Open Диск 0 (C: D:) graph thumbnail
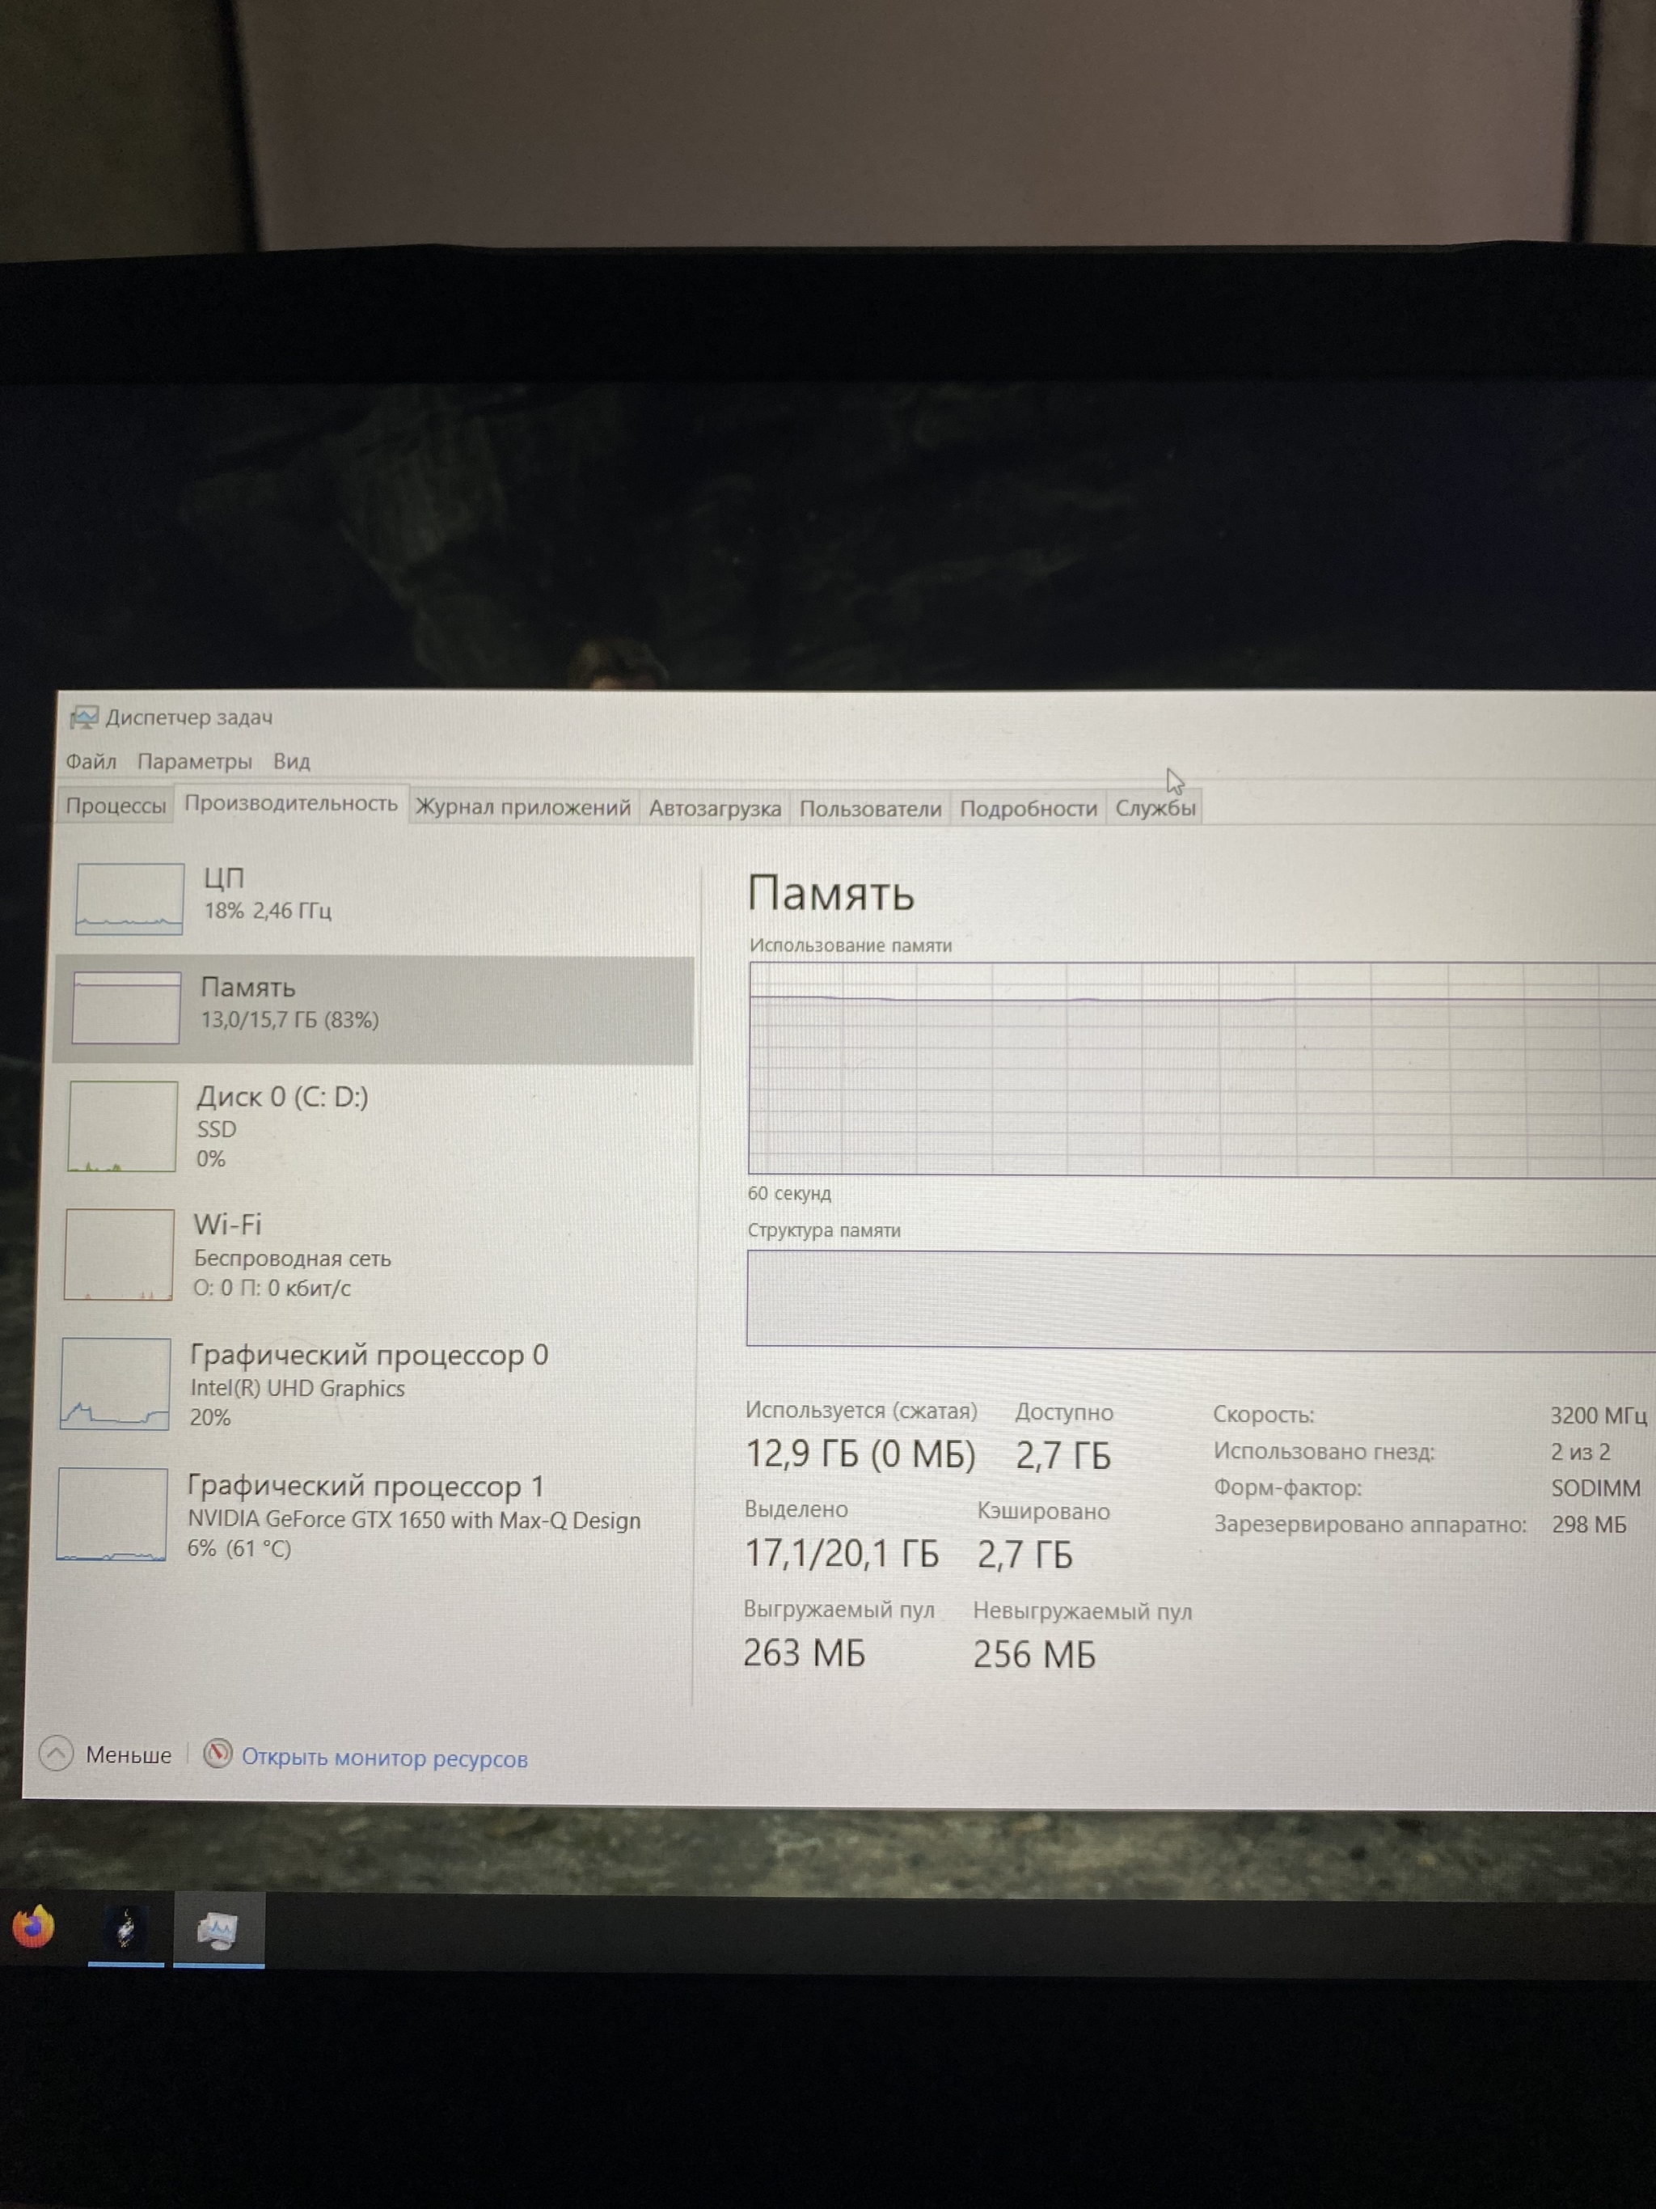Screen dimensions: 1656x2209 123,1127
